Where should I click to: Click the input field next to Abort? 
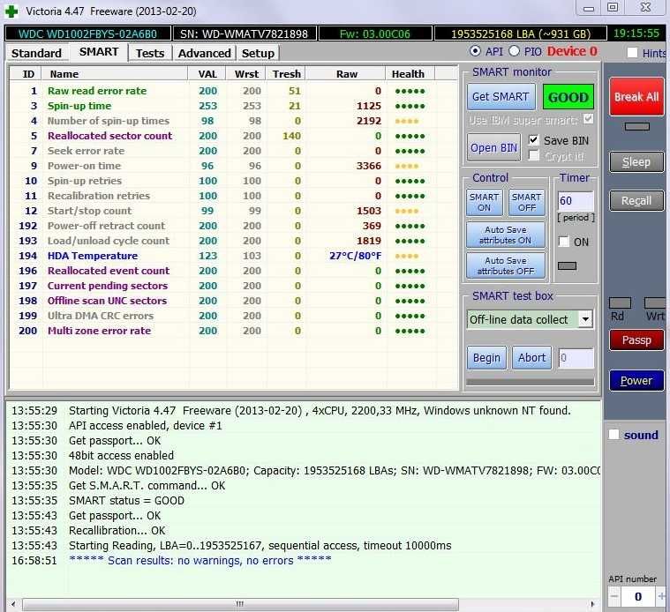[576, 358]
